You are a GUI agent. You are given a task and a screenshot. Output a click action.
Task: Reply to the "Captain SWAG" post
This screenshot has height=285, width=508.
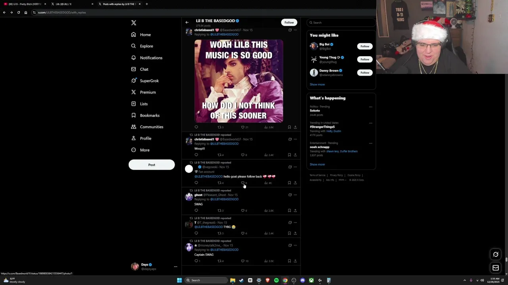[196, 261]
